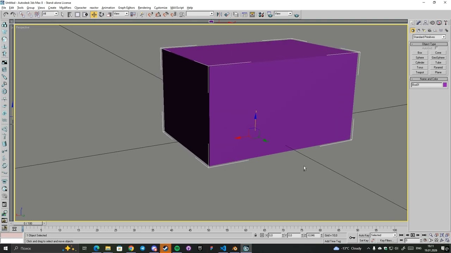The height and width of the screenshot is (253, 451).
Task: Toggle Set Key animation mode
Action: click(364, 241)
